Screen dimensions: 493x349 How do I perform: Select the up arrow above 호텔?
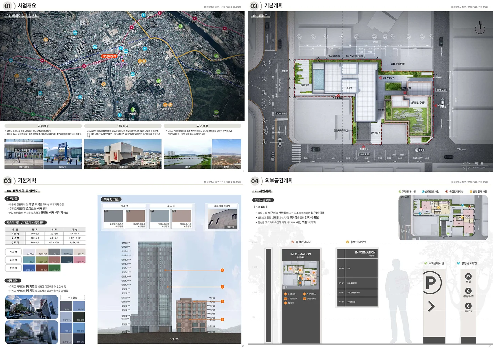coord(468,276)
